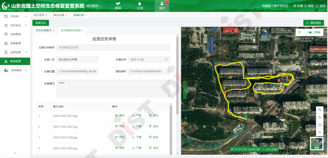This screenshot has width=328, height=158.
Task: Click the 巡查日志 button
Action: click(x=41, y=23)
